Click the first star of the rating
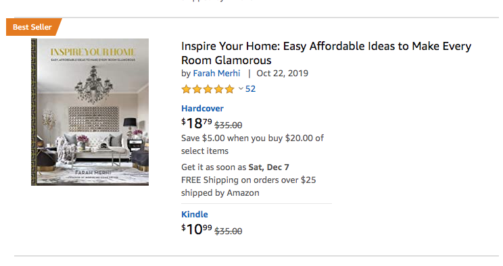The image size is (503, 266). point(186,89)
